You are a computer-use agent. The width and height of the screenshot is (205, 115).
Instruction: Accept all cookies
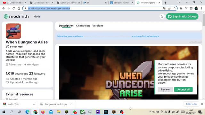[183, 89]
